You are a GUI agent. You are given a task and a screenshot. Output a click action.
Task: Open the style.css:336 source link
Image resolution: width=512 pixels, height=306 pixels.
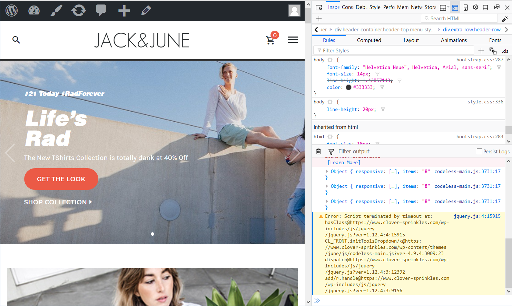[485, 102]
